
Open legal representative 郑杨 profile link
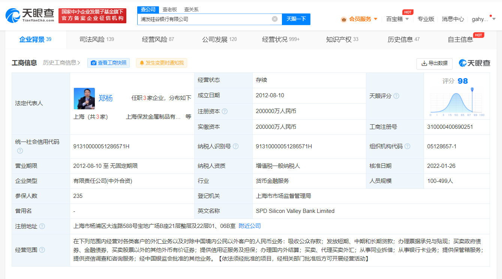pyautogui.click(x=105, y=98)
